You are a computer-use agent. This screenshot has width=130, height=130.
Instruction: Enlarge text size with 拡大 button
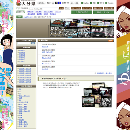tap(72, 3)
